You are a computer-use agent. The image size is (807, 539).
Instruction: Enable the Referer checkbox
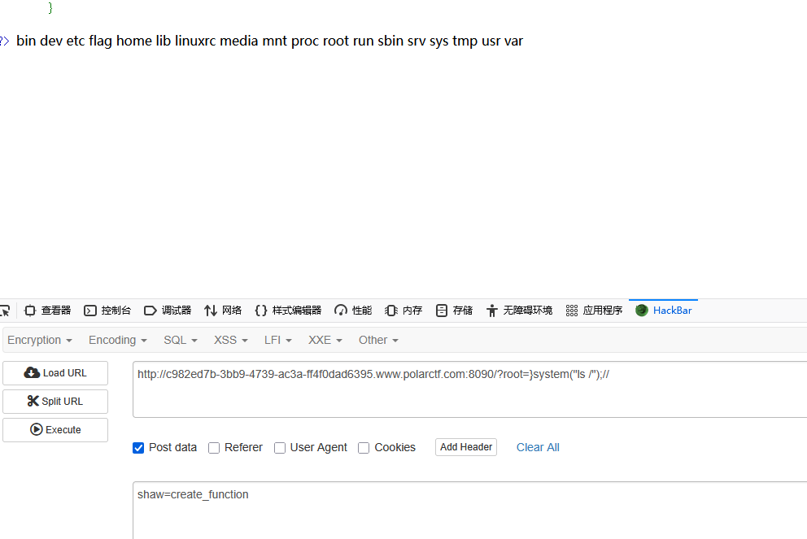click(x=214, y=448)
